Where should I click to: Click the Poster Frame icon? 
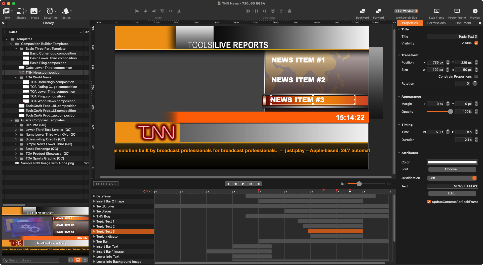tap(457, 11)
